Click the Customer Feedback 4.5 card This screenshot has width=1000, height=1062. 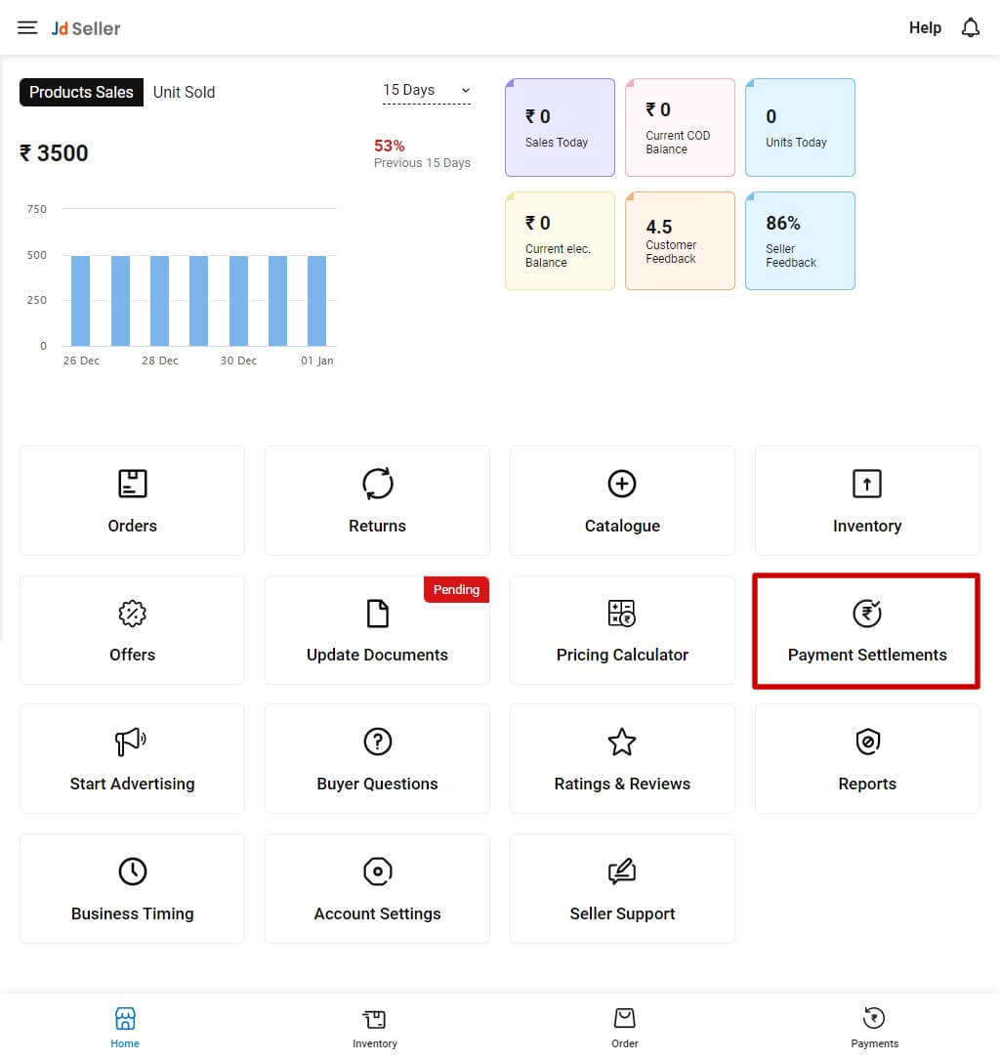[680, 240]
